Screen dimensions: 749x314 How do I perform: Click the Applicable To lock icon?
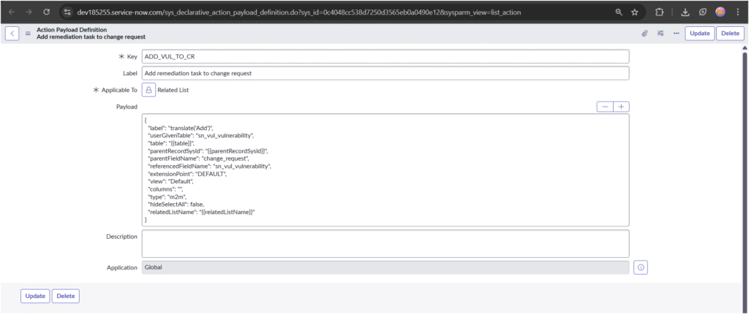pyautogui.click(x=148, y=90)
